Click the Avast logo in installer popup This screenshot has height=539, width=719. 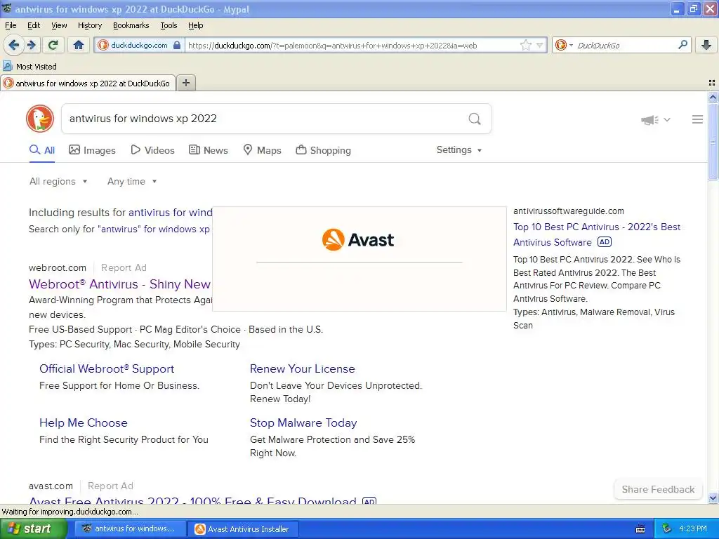(357, 240)
